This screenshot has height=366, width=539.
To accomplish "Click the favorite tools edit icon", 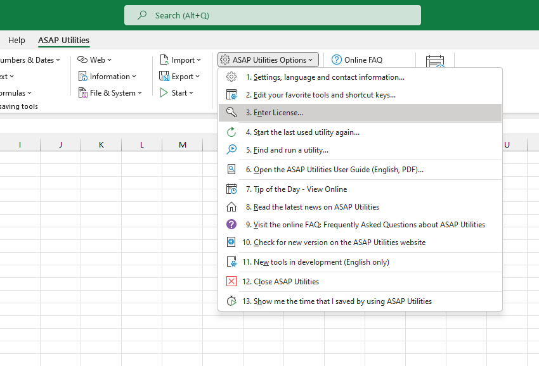I will coord(231,94).
